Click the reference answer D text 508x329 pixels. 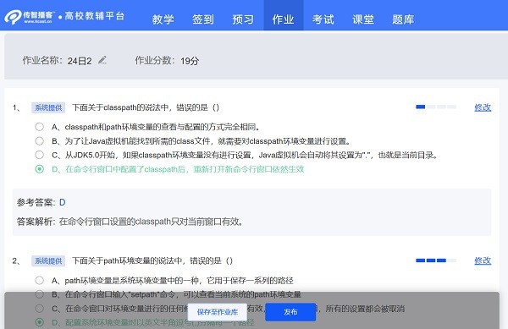coord(63,202)
